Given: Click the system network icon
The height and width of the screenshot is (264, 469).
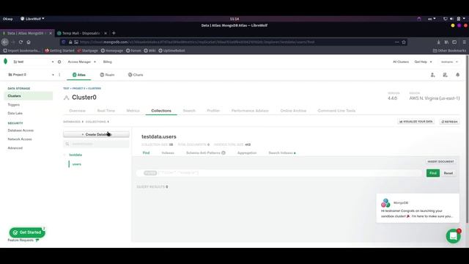Looking at the screenshot, I should click(446, 19).
